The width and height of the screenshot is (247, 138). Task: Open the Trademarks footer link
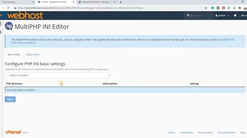pos(186,133)
